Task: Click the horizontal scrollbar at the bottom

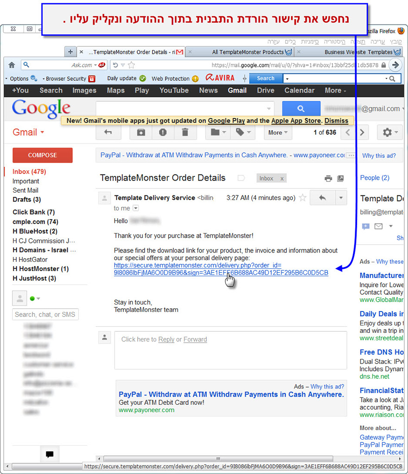Action: 218,458
